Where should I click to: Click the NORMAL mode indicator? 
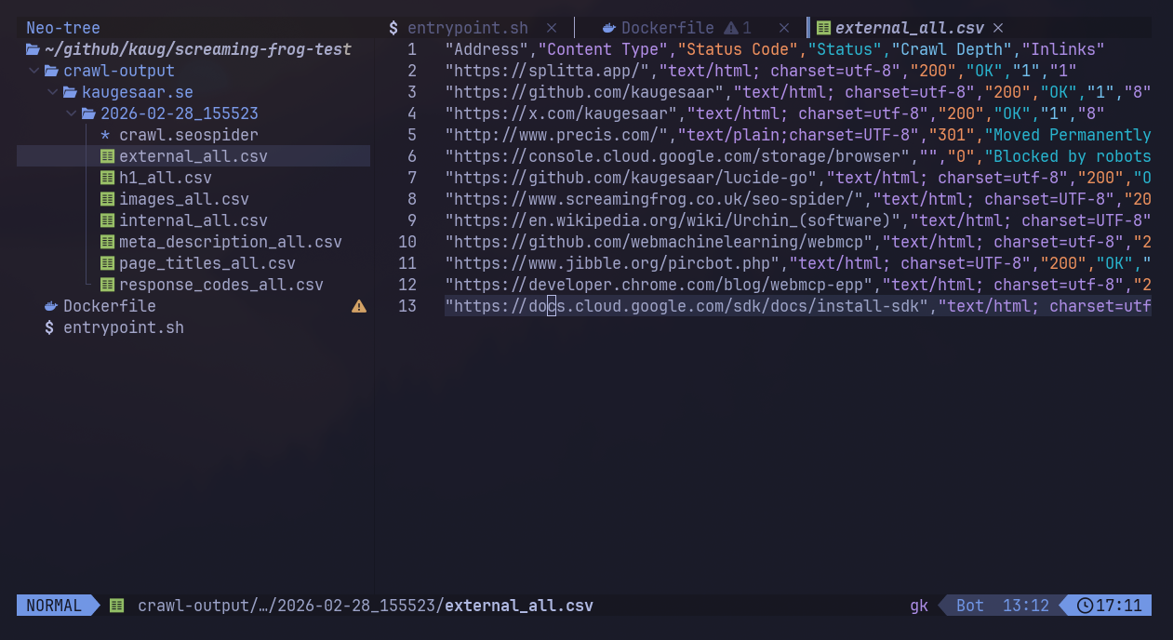coord(52,605)
